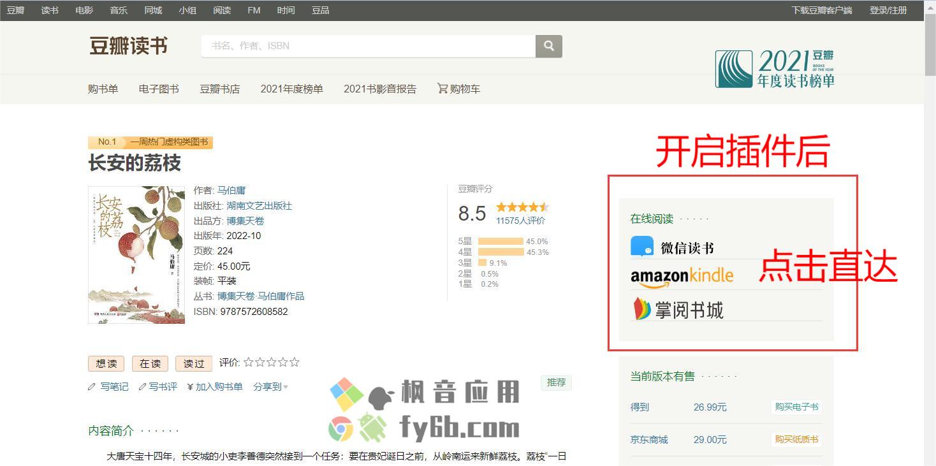Open the 2021书影音报告 tab
Image resolution: width=936 pixels, height=466 pixels.
380,89
